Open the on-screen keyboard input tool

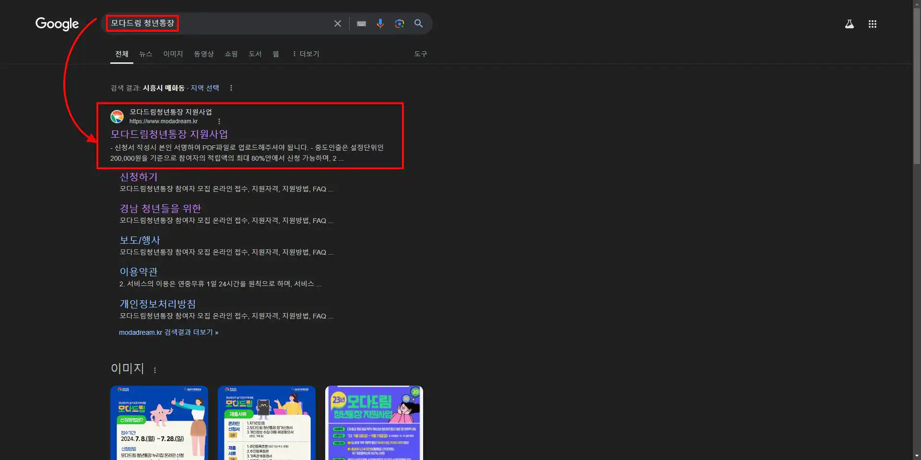[361, 24]
